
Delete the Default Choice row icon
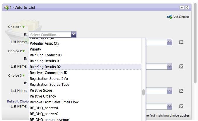pyautogui.click(x=181, y=106)
